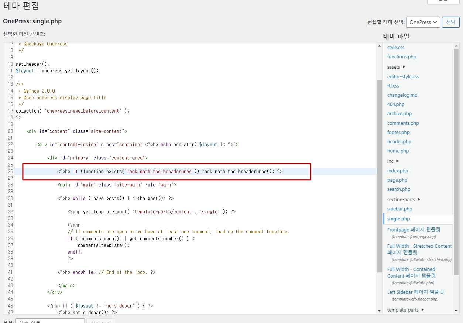Click the @see onepress_display_page_title comment line
Viewport: 463px width, 323px height.
click(62, 97)
